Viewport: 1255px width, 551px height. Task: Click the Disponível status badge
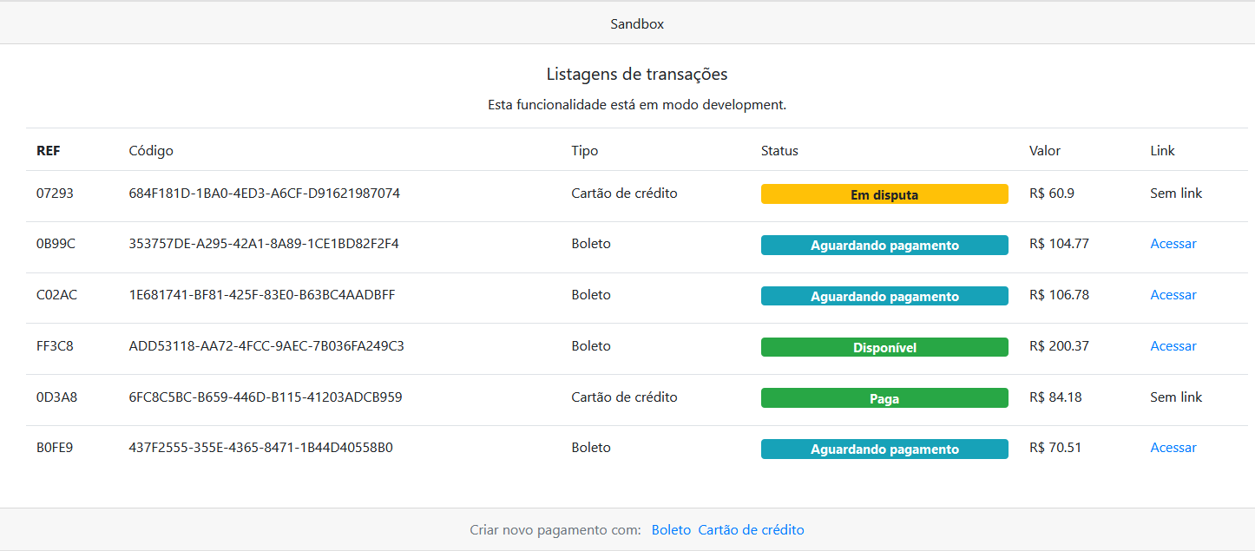[x=884, y=347]
